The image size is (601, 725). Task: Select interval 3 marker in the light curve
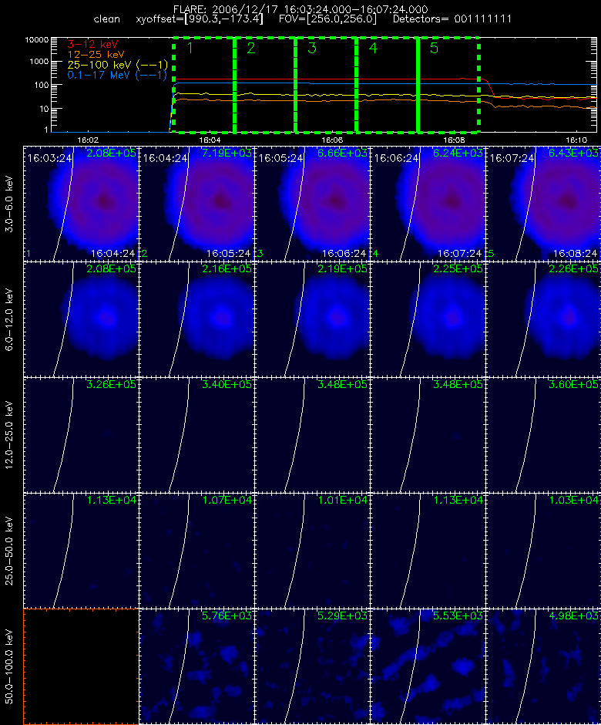(312, 48)
